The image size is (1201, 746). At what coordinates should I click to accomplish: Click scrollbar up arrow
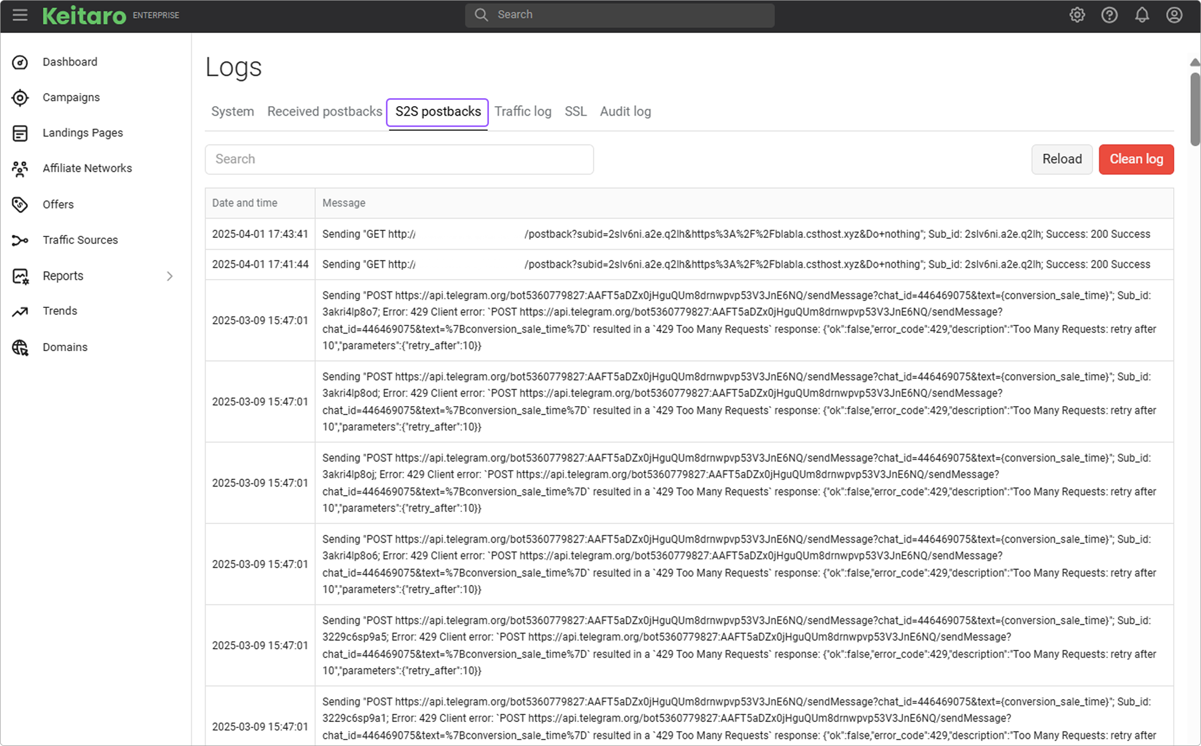(x=1195, y=62)
